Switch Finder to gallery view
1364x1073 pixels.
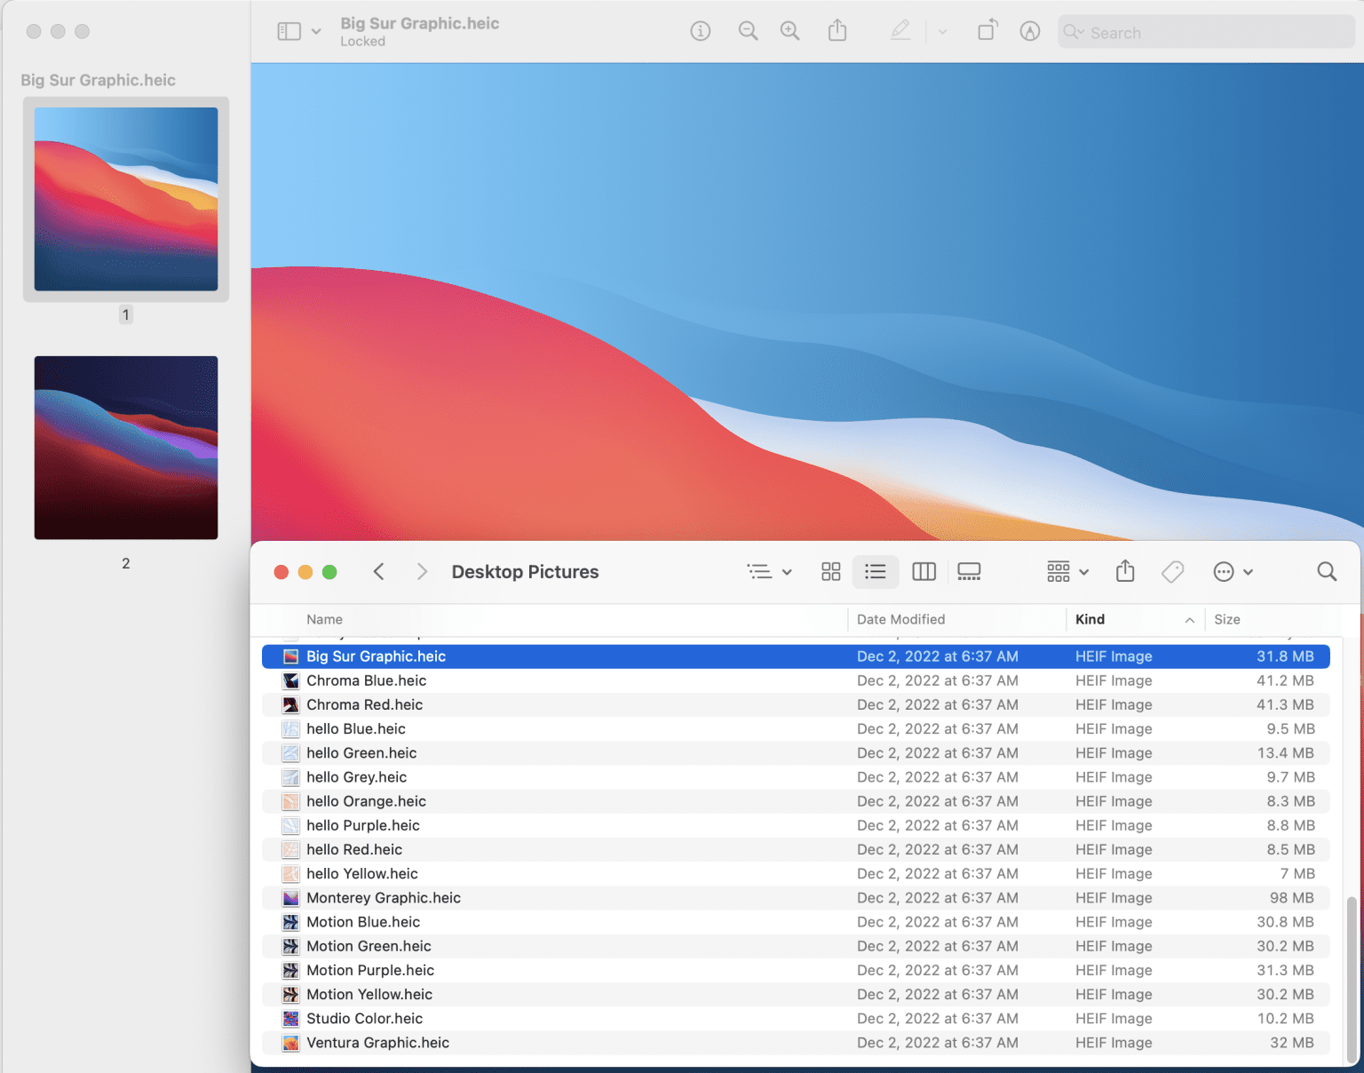click(969, 571)
